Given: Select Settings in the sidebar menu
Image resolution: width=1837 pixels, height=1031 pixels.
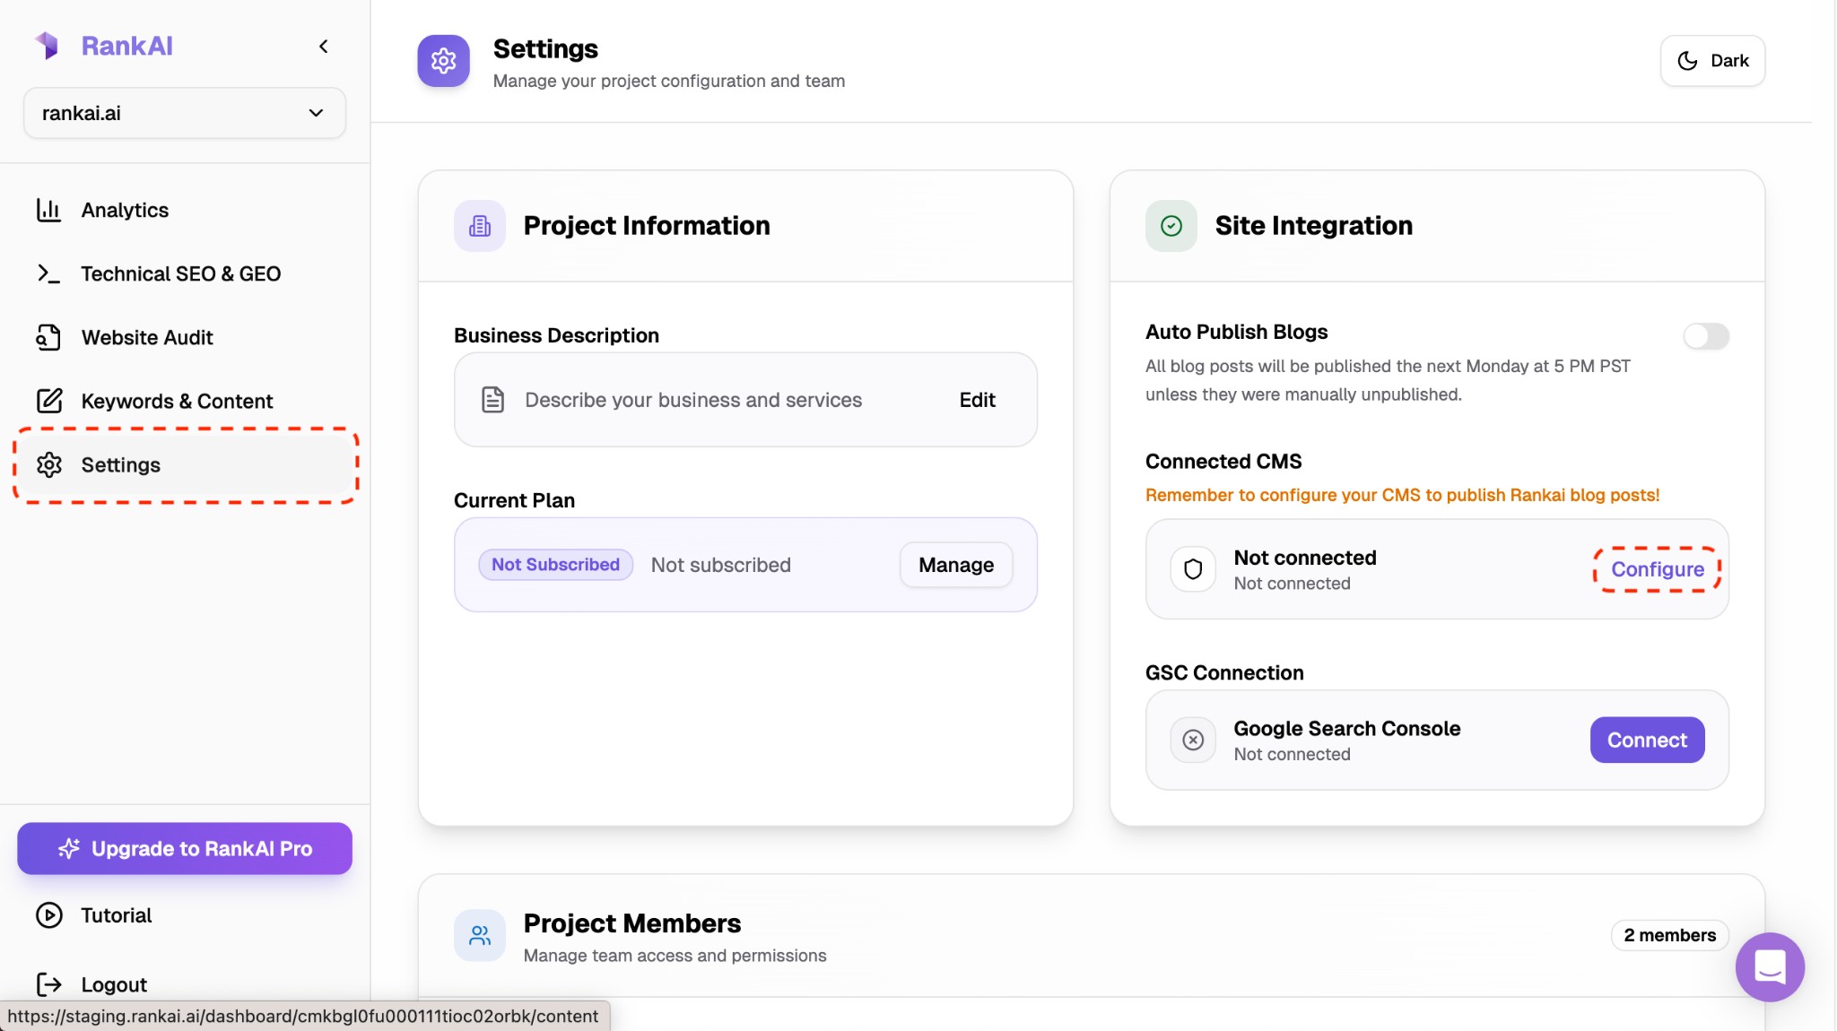Looking at the screenshot, I should [x=120, y=464].
